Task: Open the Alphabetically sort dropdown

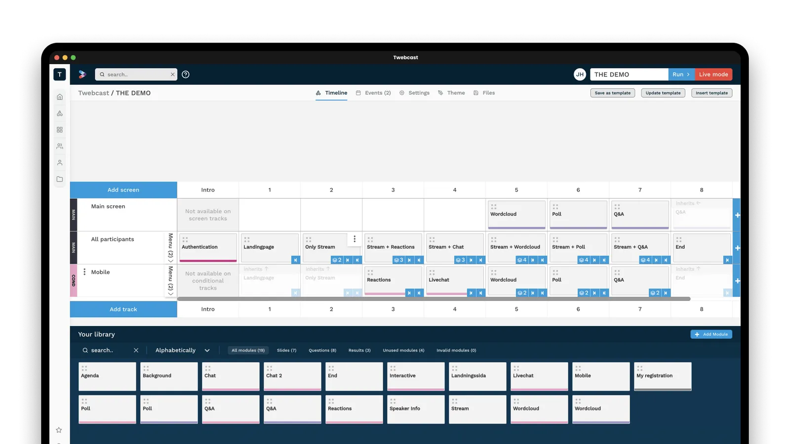Action: click(183, 350)
